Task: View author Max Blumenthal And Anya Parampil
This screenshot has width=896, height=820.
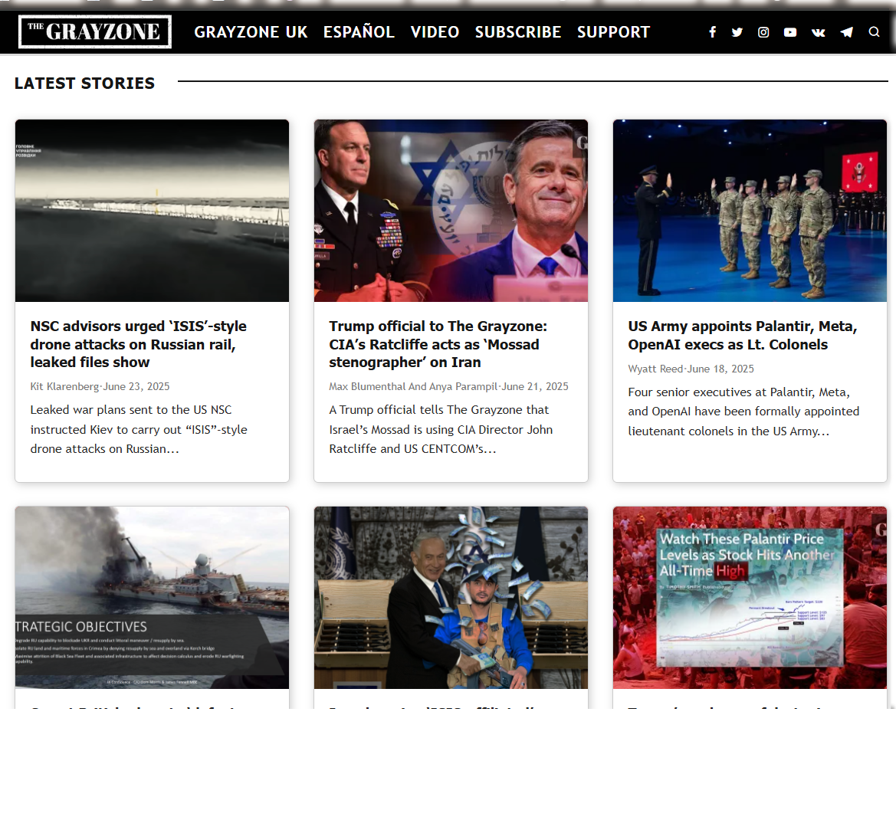Action: [413, 386]
